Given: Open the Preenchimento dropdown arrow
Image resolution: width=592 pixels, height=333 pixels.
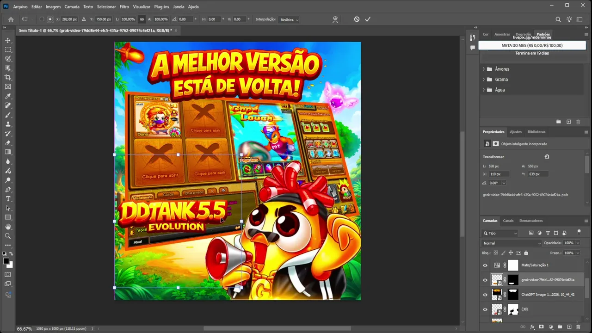Looking at the screenshot, I should [x=578, y=253].
